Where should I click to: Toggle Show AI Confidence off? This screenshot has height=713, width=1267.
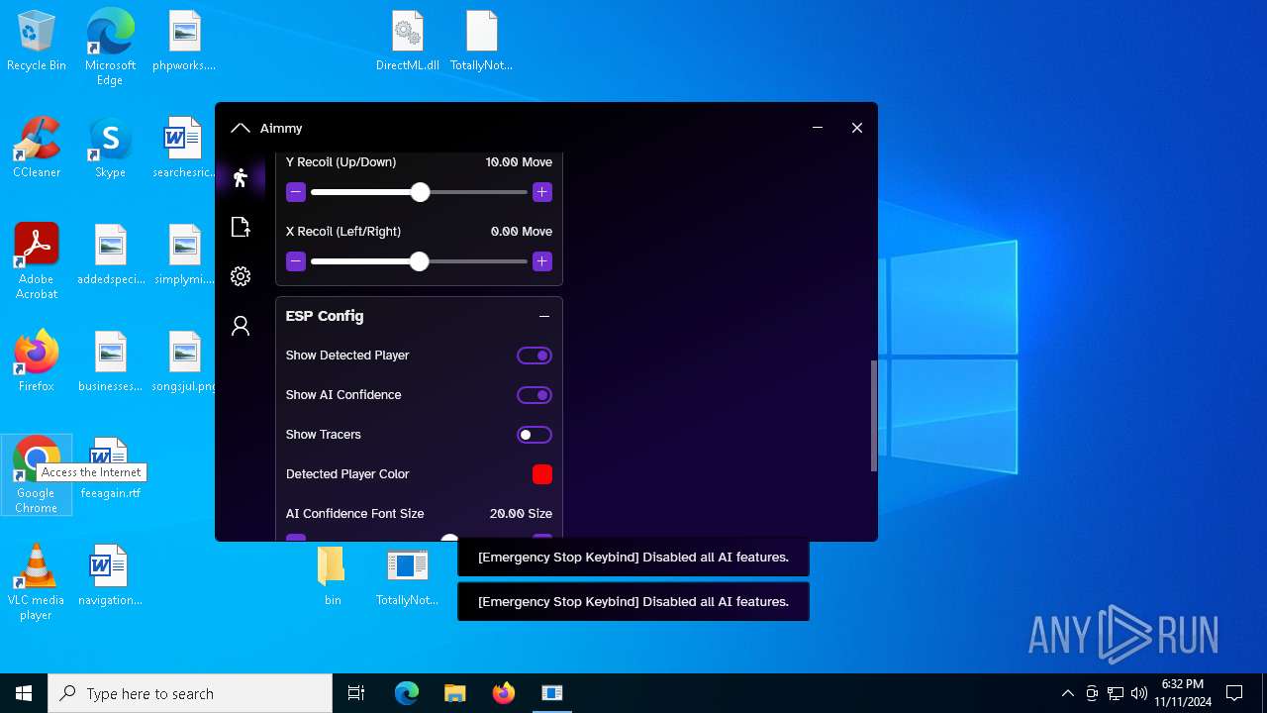(x=535, y=395)
